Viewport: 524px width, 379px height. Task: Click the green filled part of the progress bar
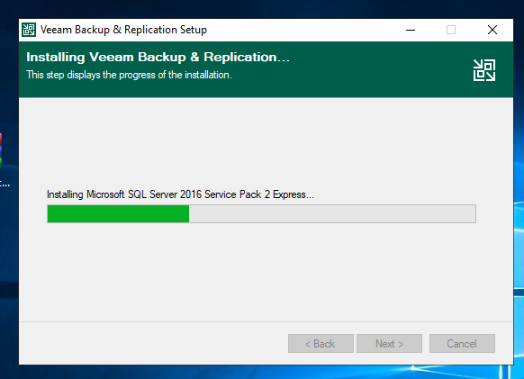point(118,214)
